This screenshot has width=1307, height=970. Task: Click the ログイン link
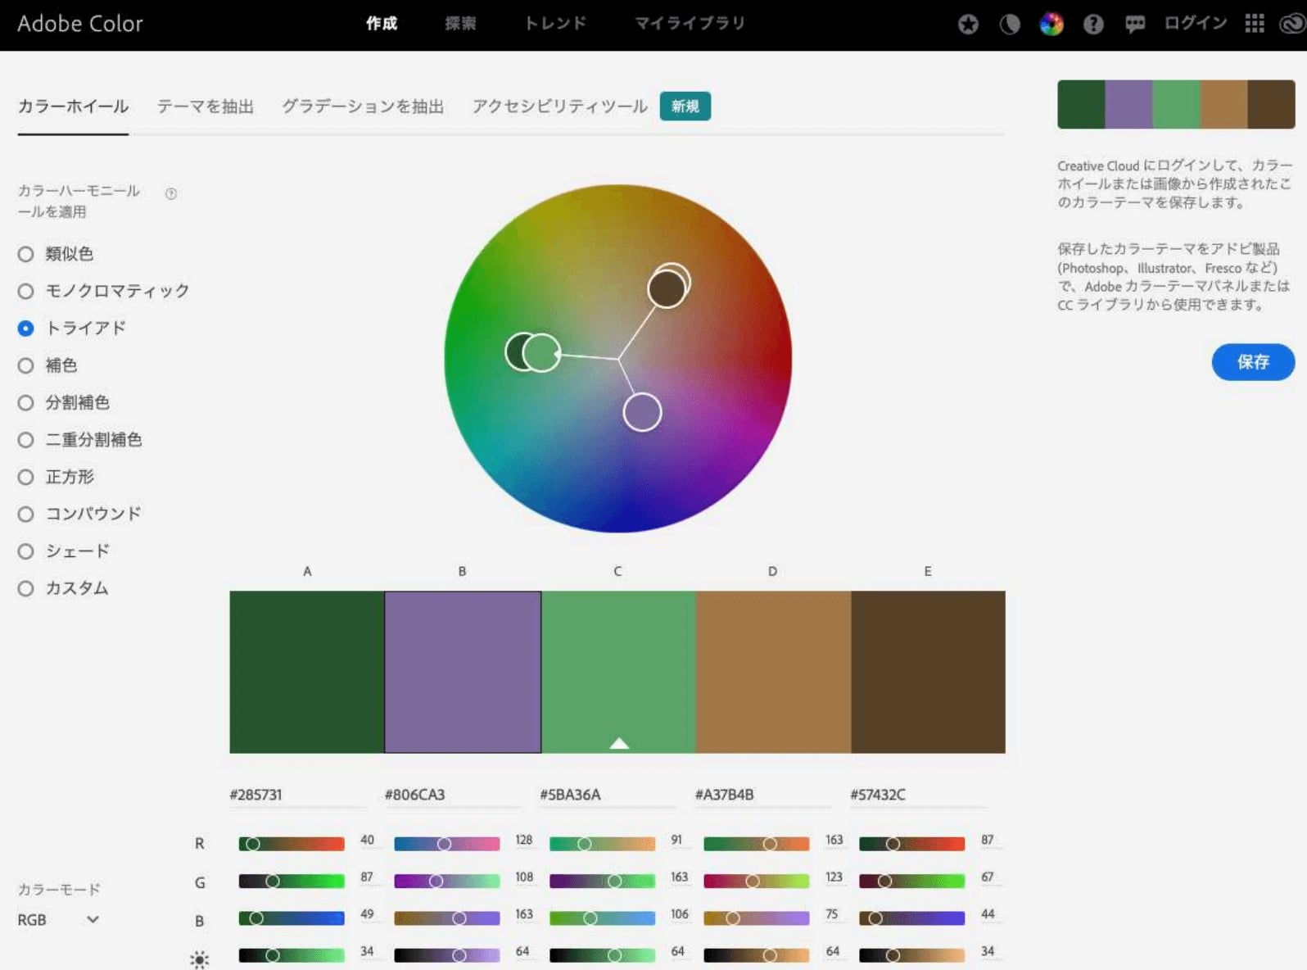pos(1196,24)
